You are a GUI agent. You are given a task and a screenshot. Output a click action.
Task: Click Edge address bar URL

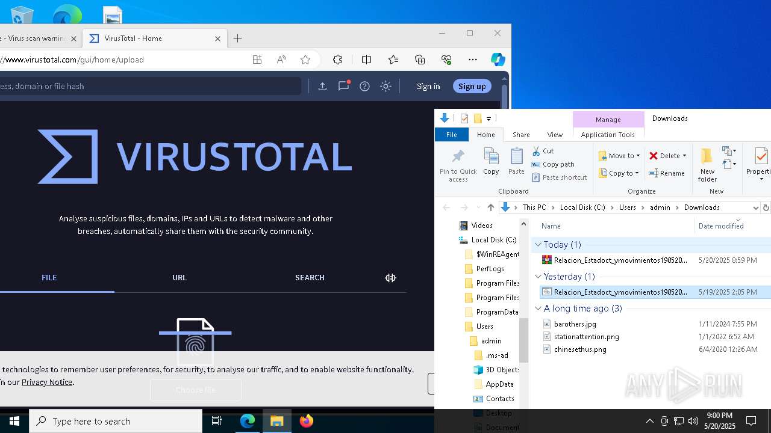[x=73, y=60]
